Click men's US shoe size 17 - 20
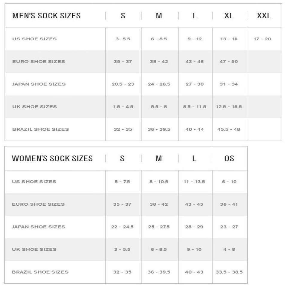 click(262, 39)
